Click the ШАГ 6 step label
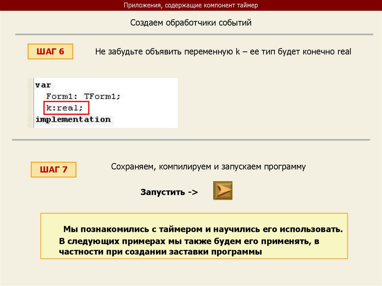The height and width of the screenshot is (286, 382). pos(50,51)
